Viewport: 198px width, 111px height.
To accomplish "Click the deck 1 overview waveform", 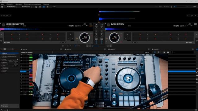I will coord(46,29).
